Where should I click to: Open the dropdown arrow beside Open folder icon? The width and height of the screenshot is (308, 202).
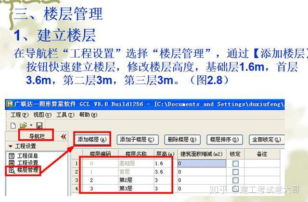pos(31,125)
